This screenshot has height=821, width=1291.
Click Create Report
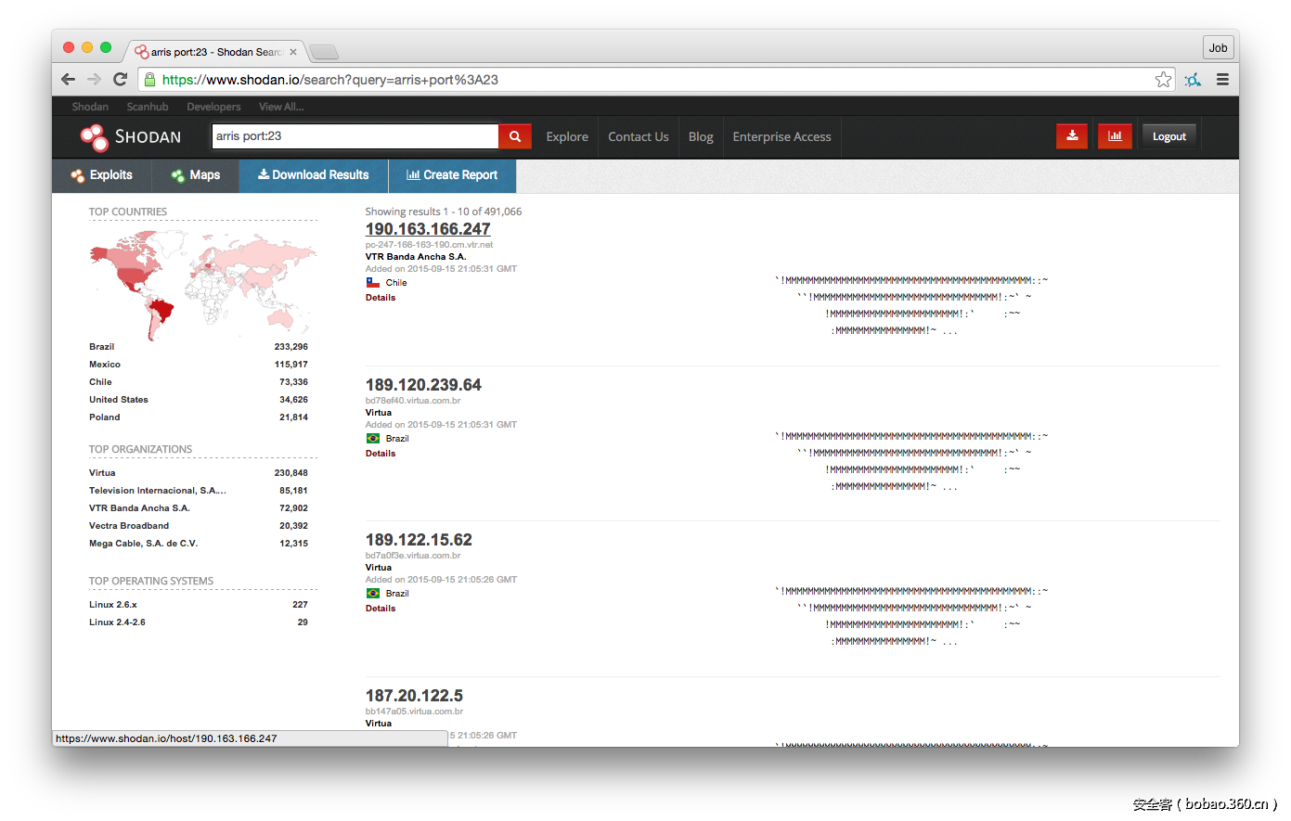click(452, 175)
